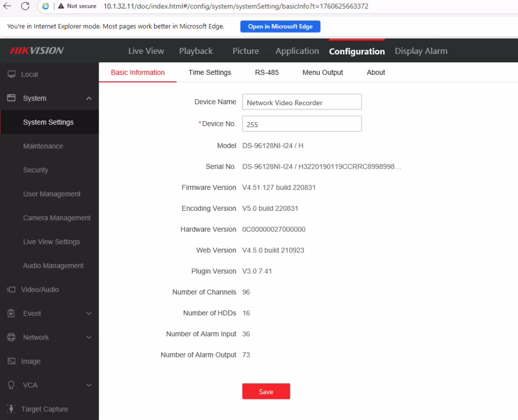Click the Event clipboard icon
Image resolution: width=518 pixels, height=420 pixels.
pyautogui.click(x=11, y=313)
